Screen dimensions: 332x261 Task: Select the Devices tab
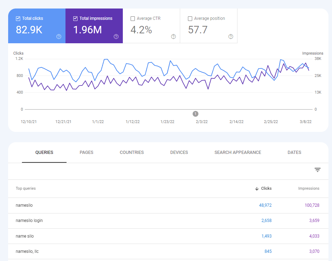tap(179, 152)
